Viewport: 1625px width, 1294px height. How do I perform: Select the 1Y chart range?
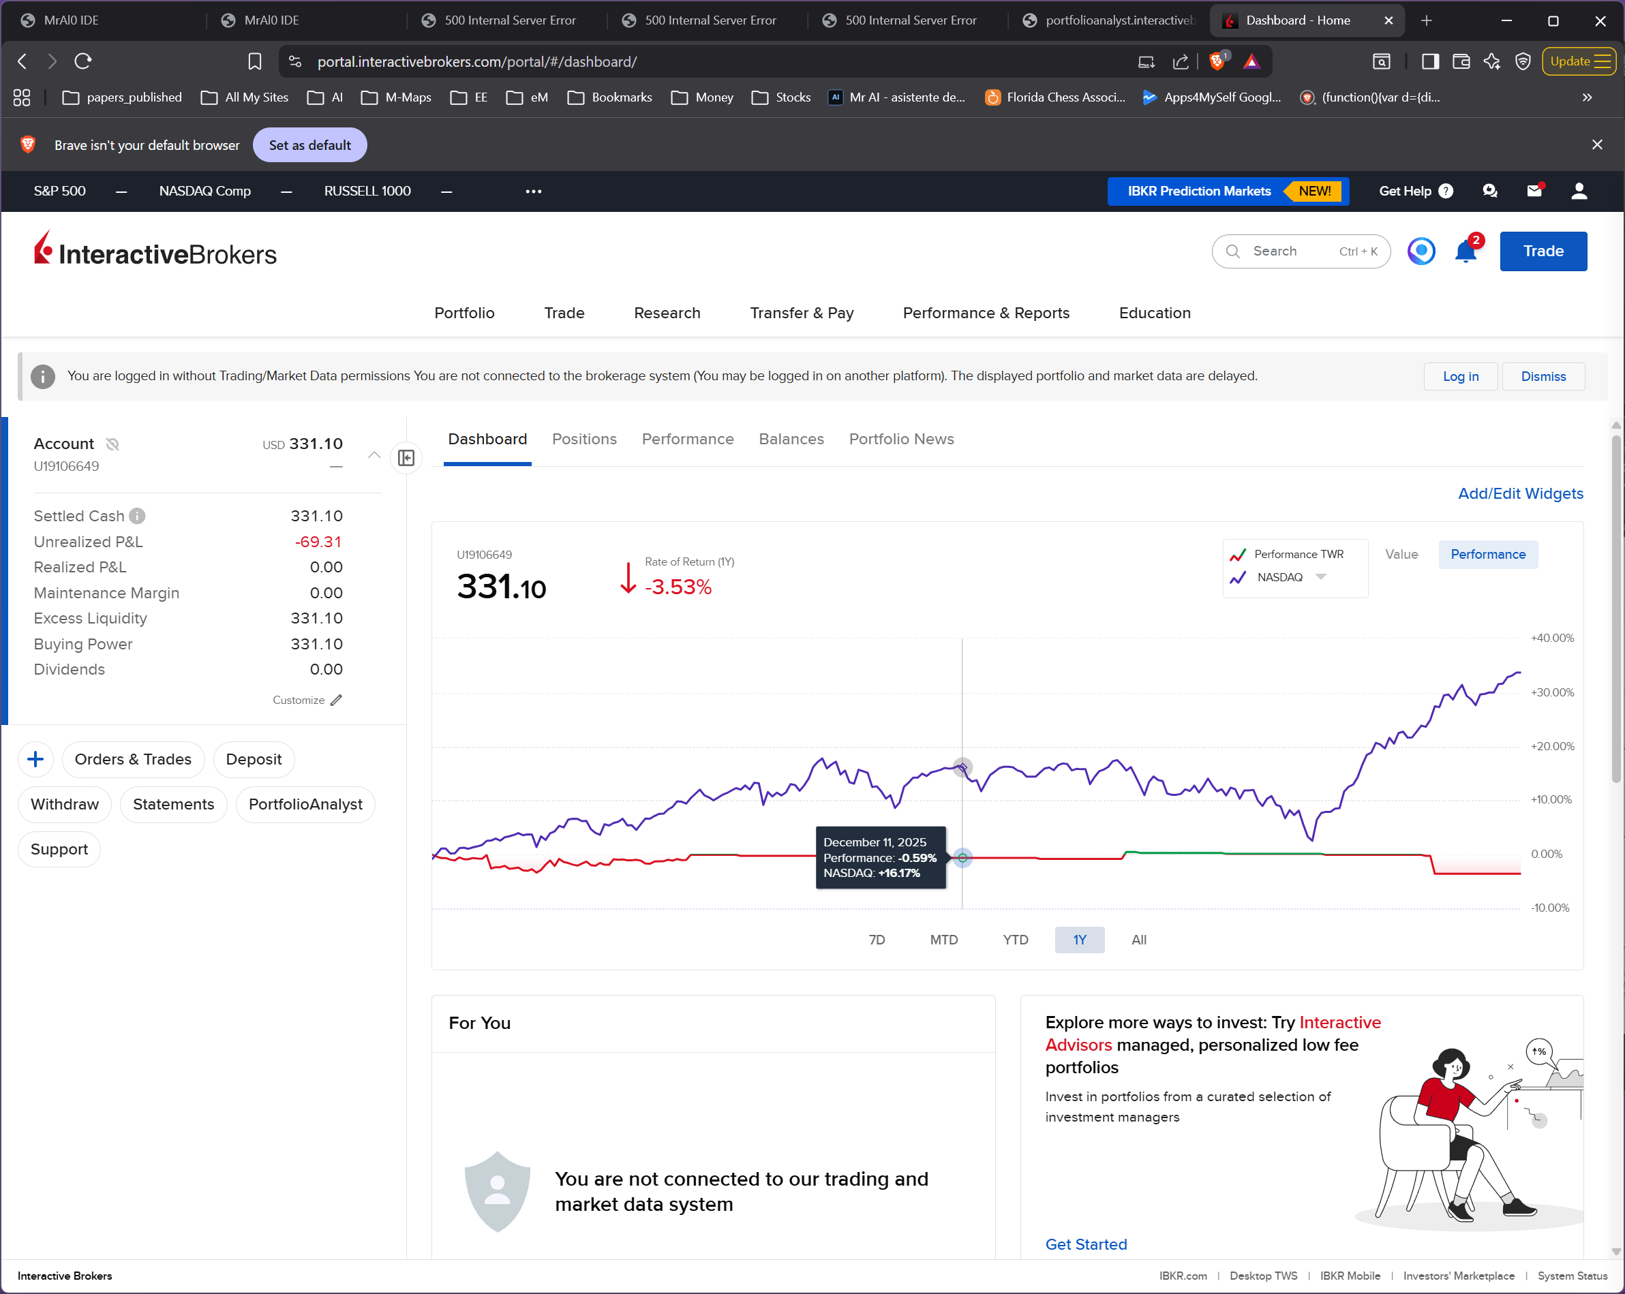tap(1080, 940)
